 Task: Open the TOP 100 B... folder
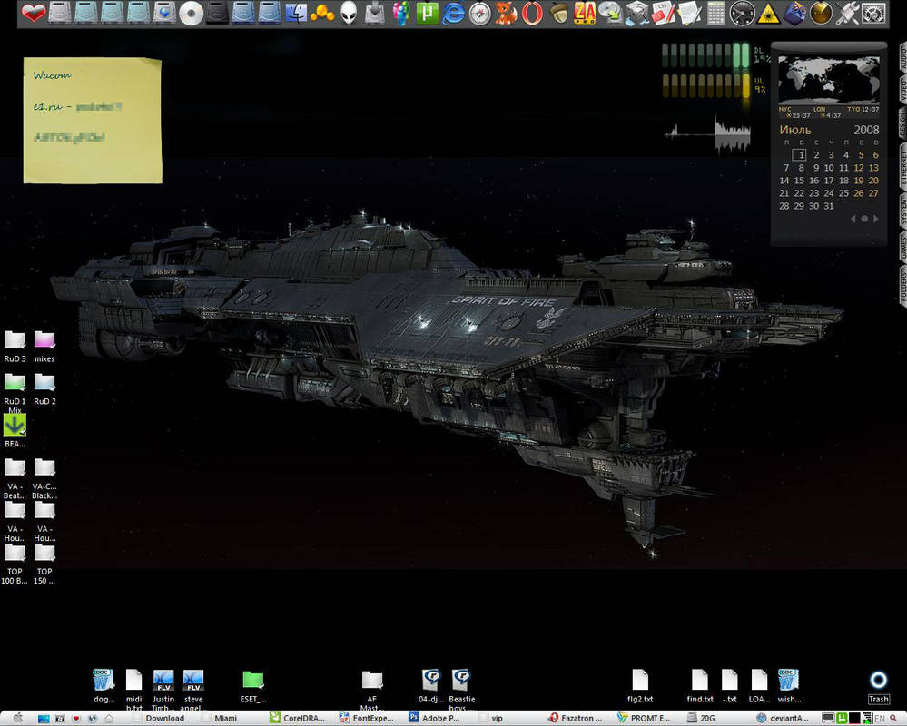pyautogui.click(x=15, y=564)
